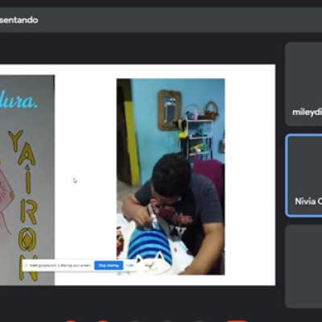Select the blank participant tile below Nivia
322x322 pixels.
(303, 266)
